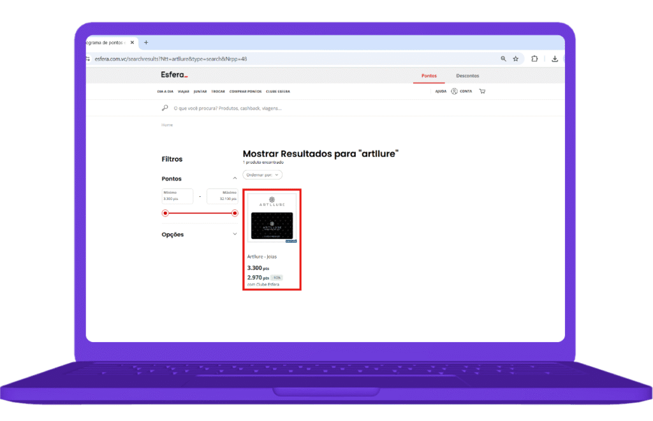This screenshot has height=421, width=653.
Task: Open the Ordenar por dropdown
Action: (262, 175)
